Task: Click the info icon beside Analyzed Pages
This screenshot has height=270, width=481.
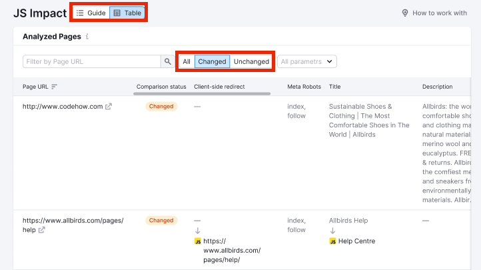Action: (x=87, y=37)
